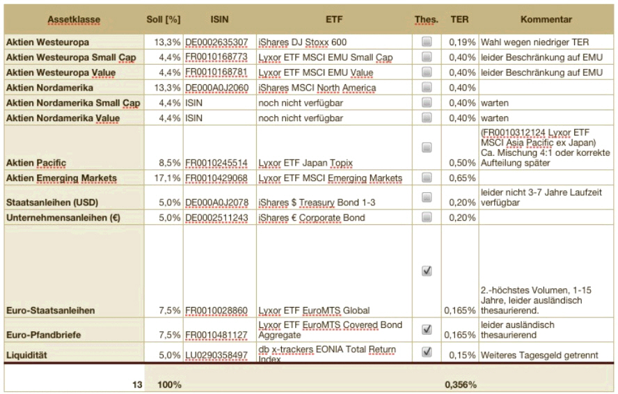Toggle Thes. checkbox for Staatsanleihen (USD)

point(427,197)
